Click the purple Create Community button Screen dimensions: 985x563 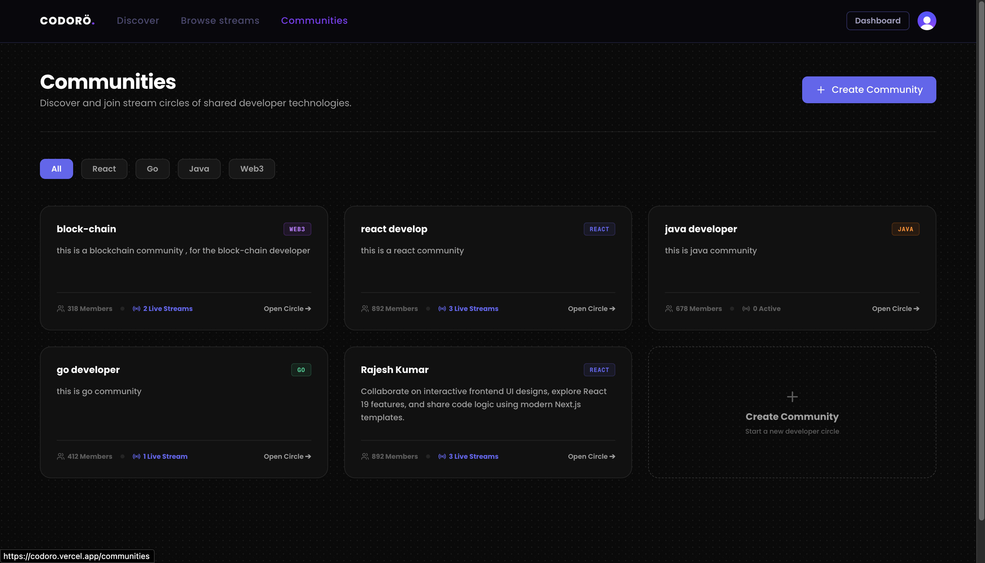(869, 90)
